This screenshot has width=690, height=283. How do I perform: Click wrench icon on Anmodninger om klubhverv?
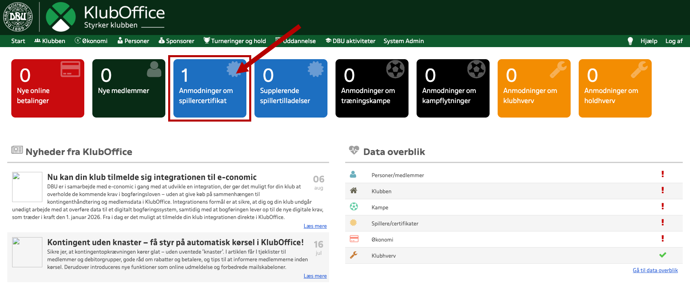pos(558,69)
